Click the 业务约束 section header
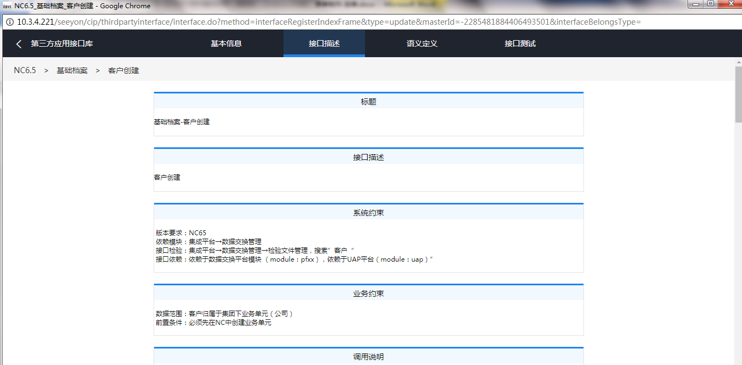742x365 pixels. (x=368, y=294)
